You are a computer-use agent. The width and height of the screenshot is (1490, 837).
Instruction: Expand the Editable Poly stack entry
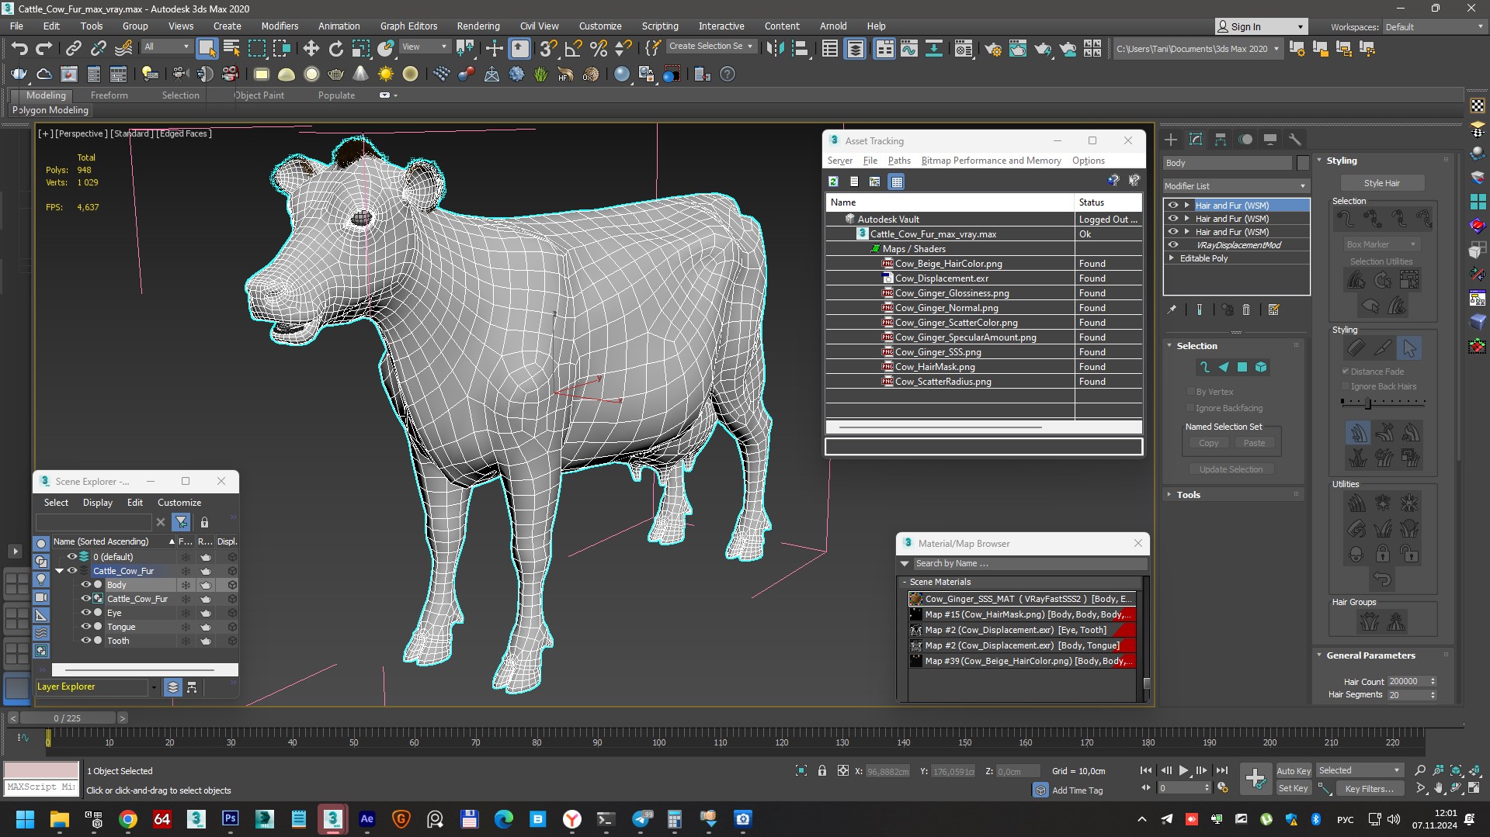click(1171, 258)
